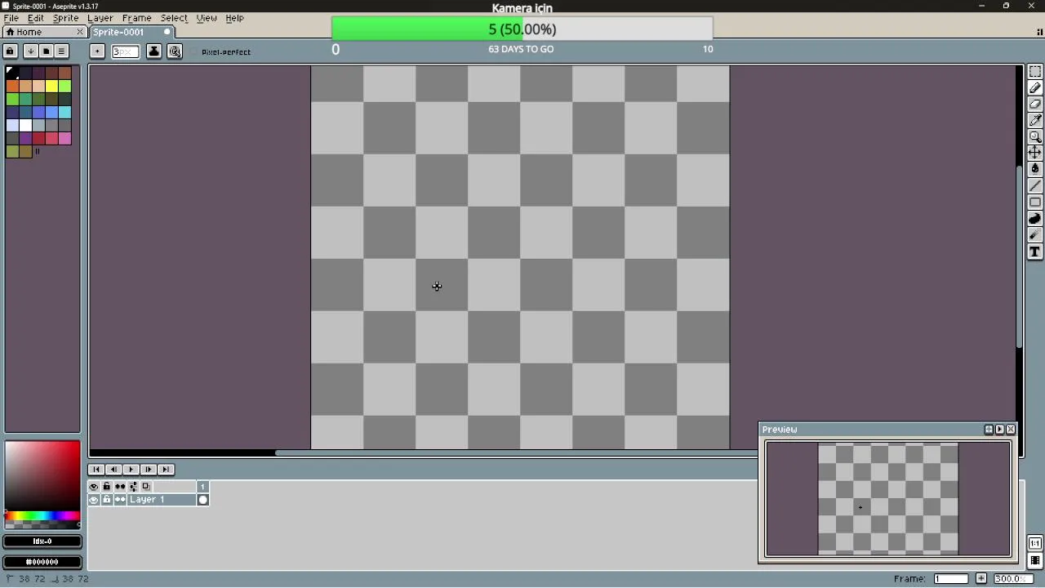Screen dimensions: 1045x588
Task: Select the Eraser tool
Action: [1035, 105]
